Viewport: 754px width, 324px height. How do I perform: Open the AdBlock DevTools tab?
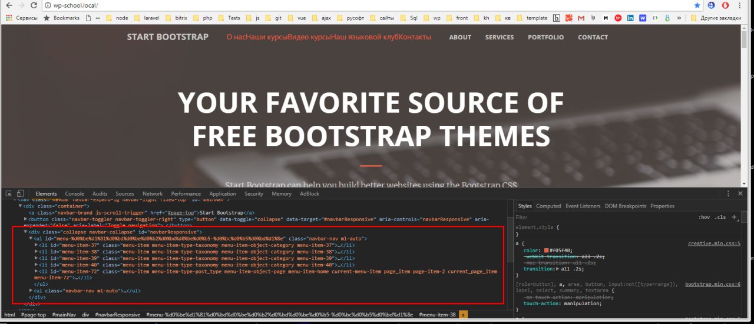click(309, 193)
